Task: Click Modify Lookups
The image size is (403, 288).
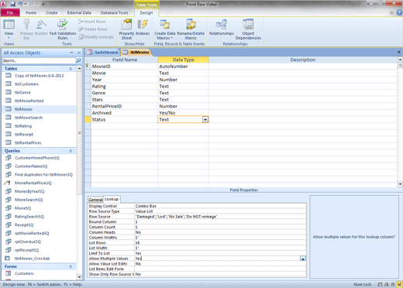Action: tap(96, 37)
